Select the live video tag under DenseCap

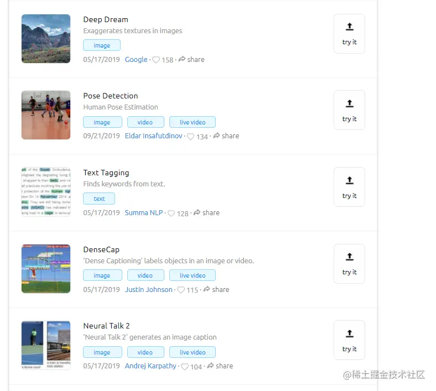[193, 275]
